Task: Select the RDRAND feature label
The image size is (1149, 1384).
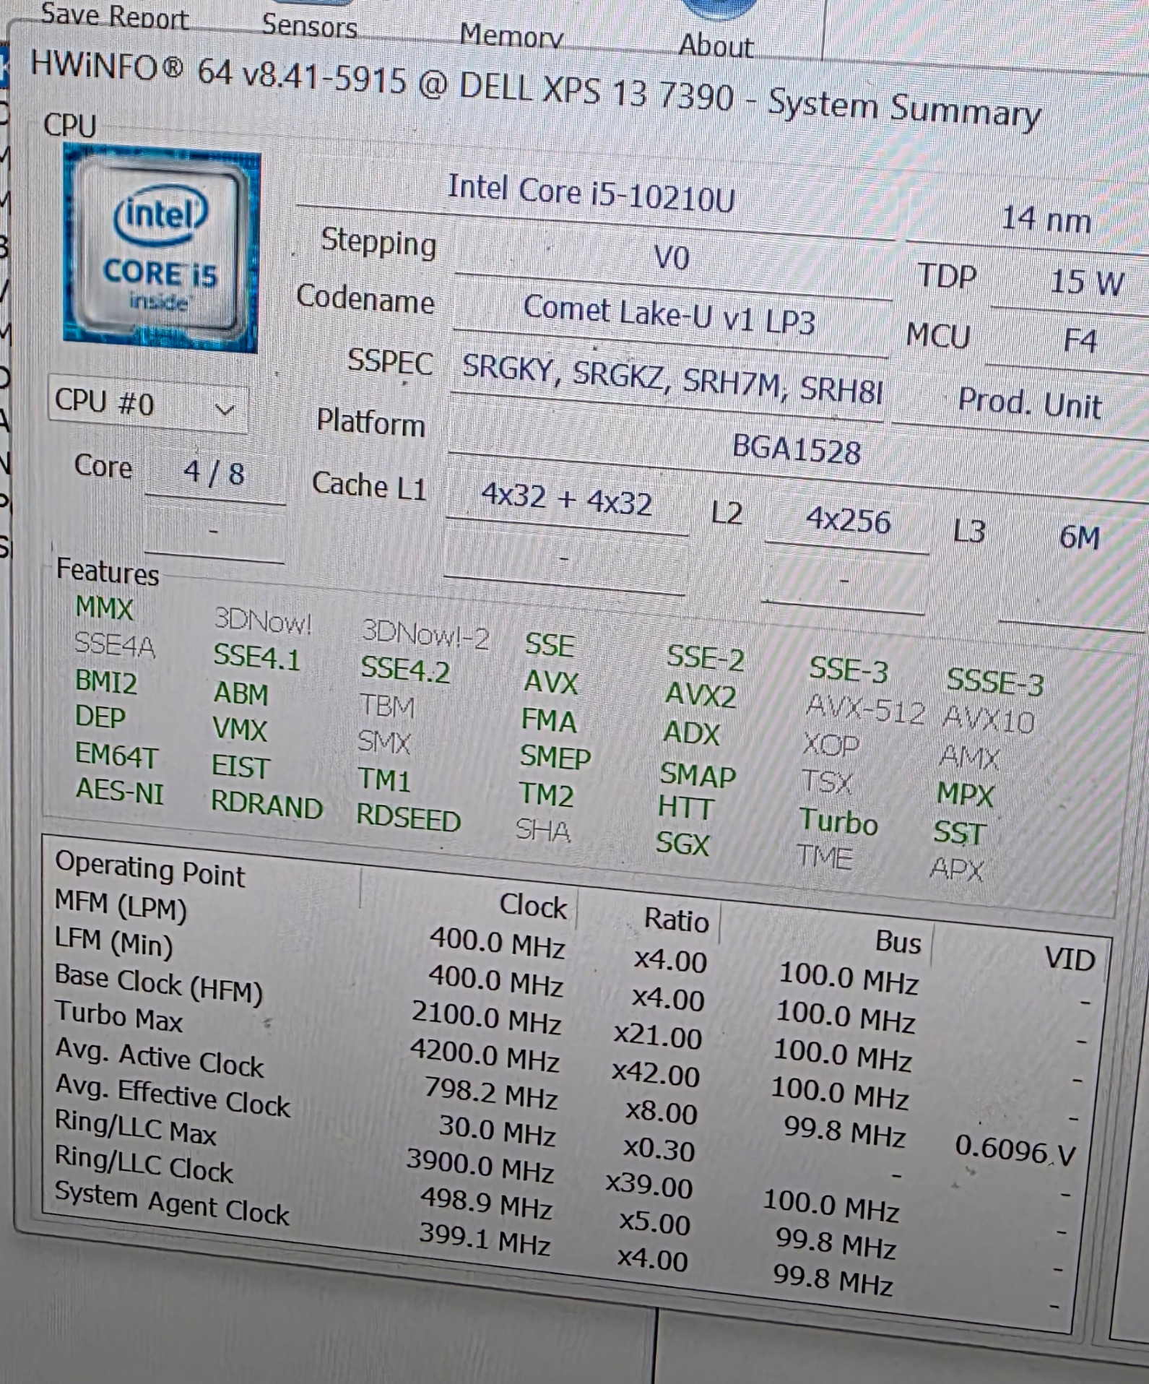Action: click(x=266, y=805)
